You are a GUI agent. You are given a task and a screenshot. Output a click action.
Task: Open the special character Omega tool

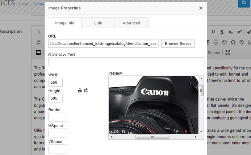pyautogui.click(x=233, y=42)
